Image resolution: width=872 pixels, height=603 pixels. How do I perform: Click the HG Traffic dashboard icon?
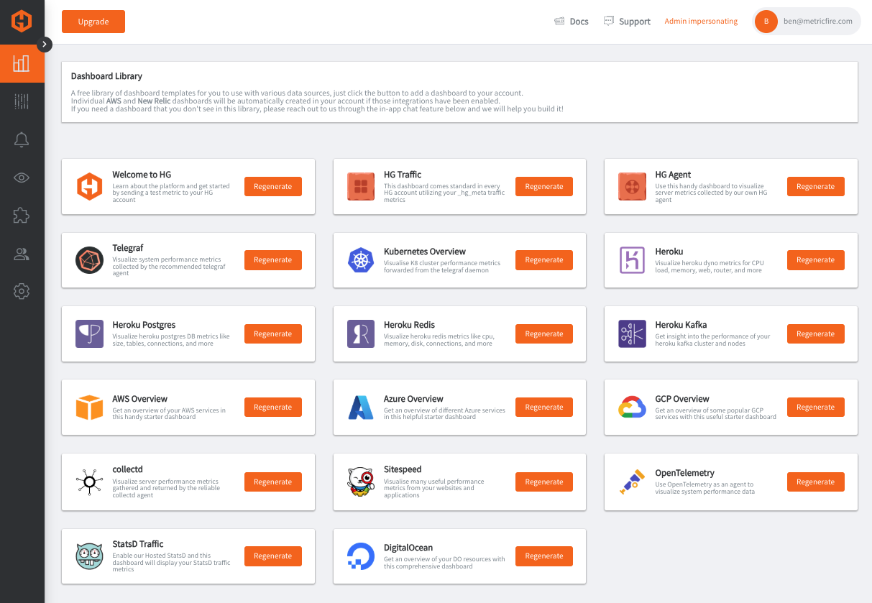361,187
